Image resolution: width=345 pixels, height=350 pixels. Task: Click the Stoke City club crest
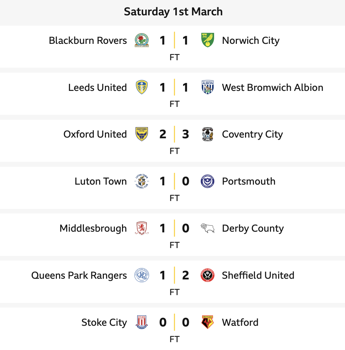(142, 323)
